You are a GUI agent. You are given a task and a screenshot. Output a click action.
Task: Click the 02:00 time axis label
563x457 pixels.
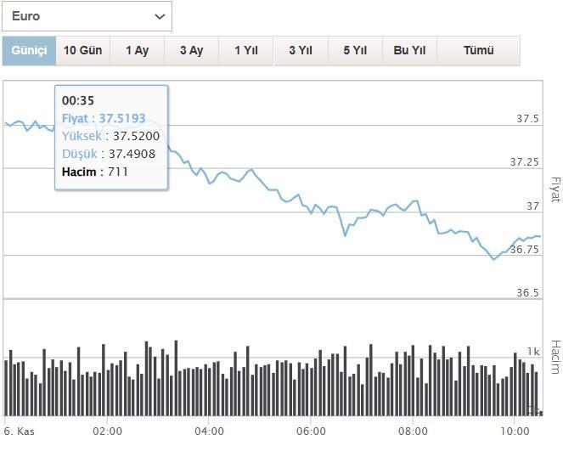tap(108, 431)
